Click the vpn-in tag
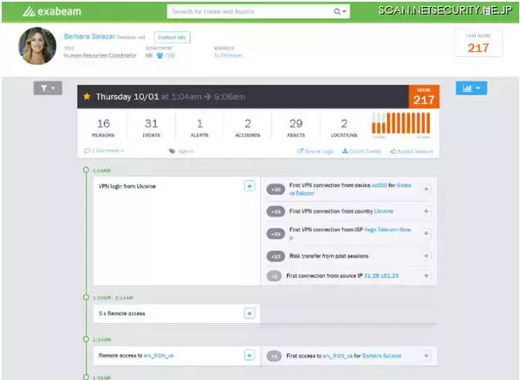 point(184,151)
